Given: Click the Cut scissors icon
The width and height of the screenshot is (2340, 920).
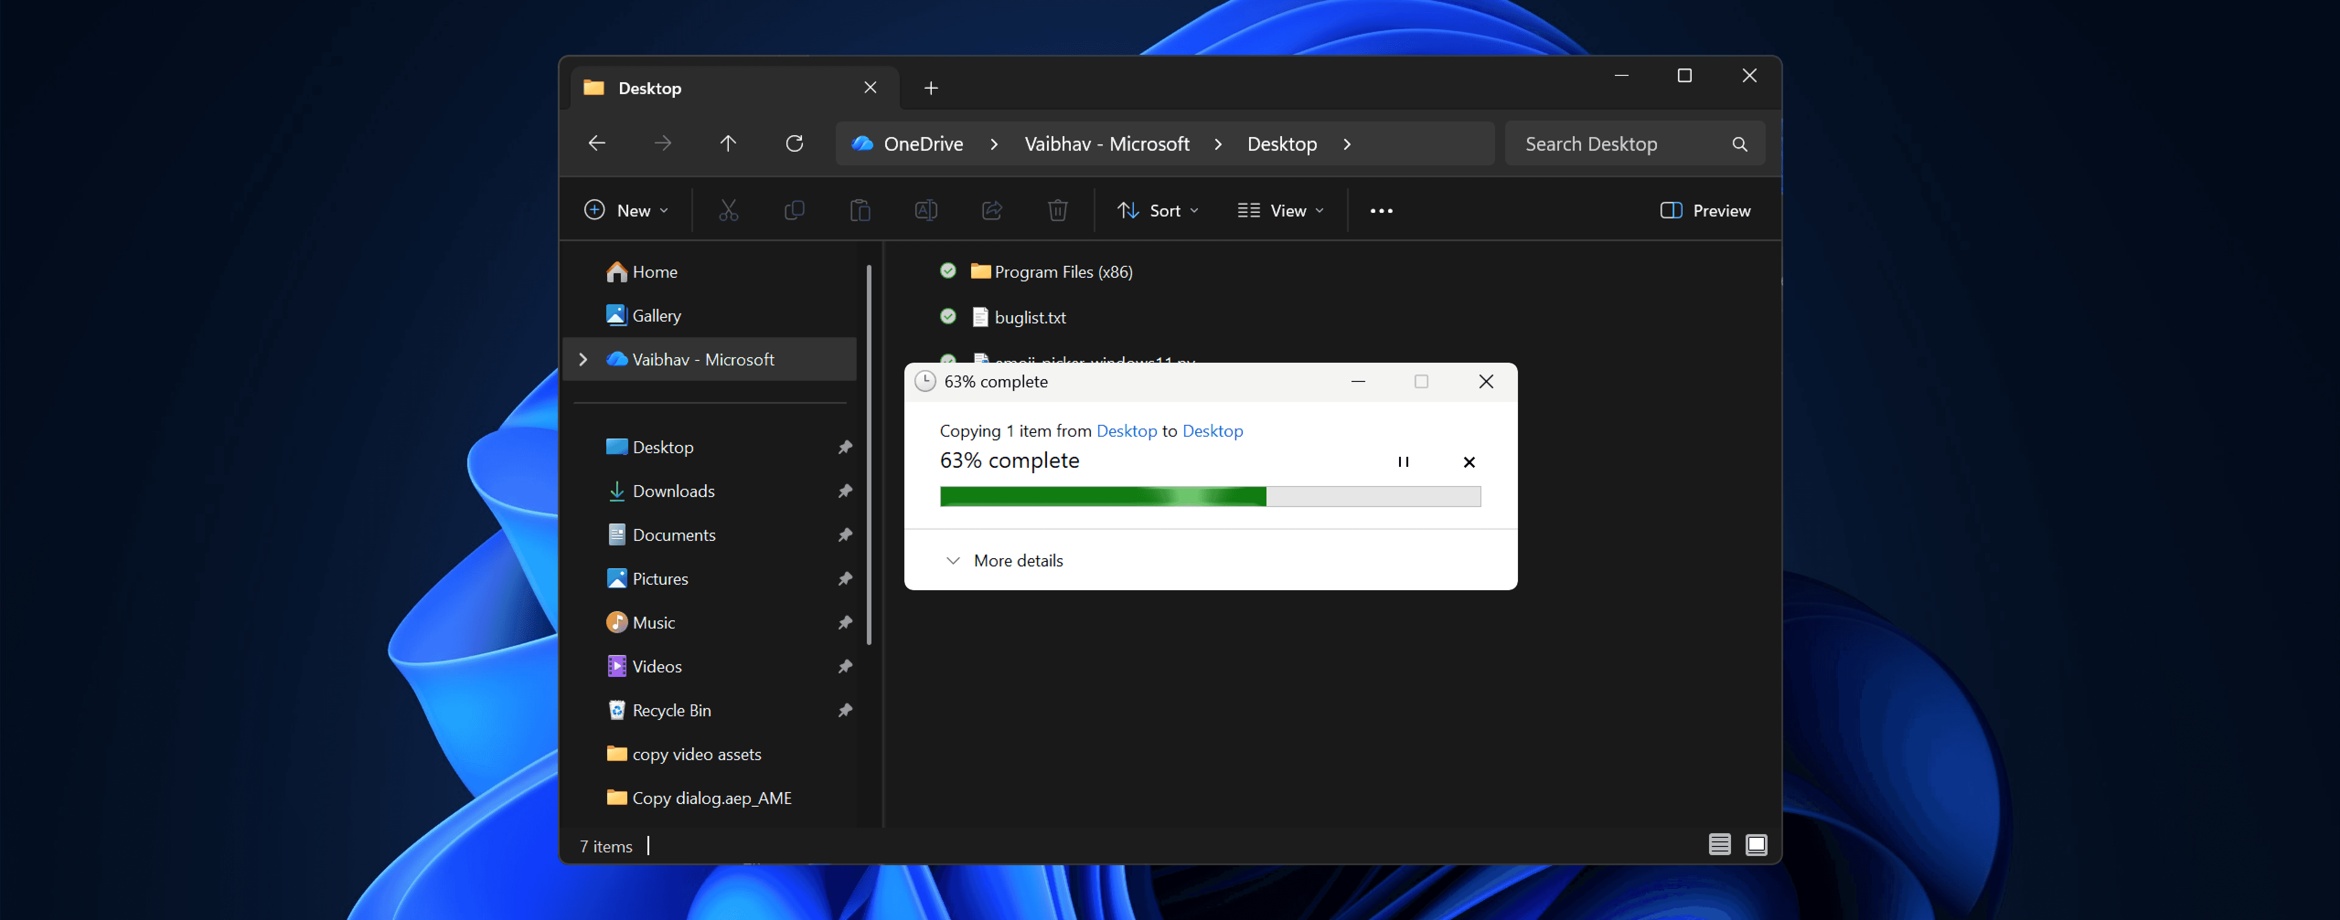Looking at the screenshot, I should pyautogui.click(x=727, y=211).
